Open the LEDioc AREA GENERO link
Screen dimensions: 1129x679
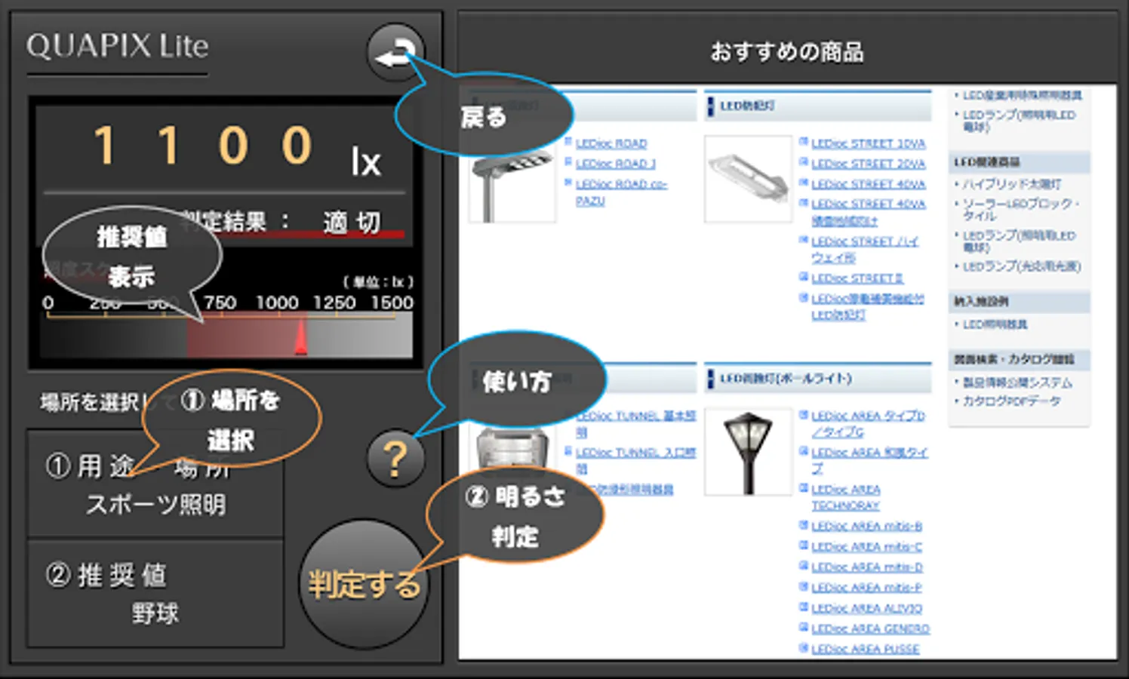pos(870,628)
